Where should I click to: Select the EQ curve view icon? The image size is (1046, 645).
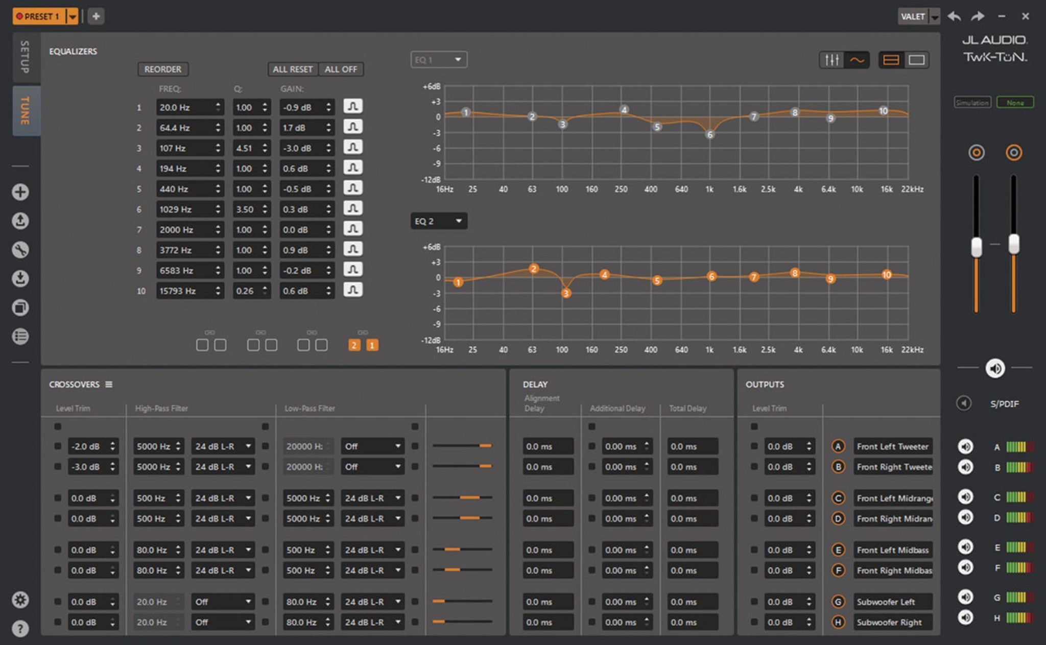click(x=857, y=60)
